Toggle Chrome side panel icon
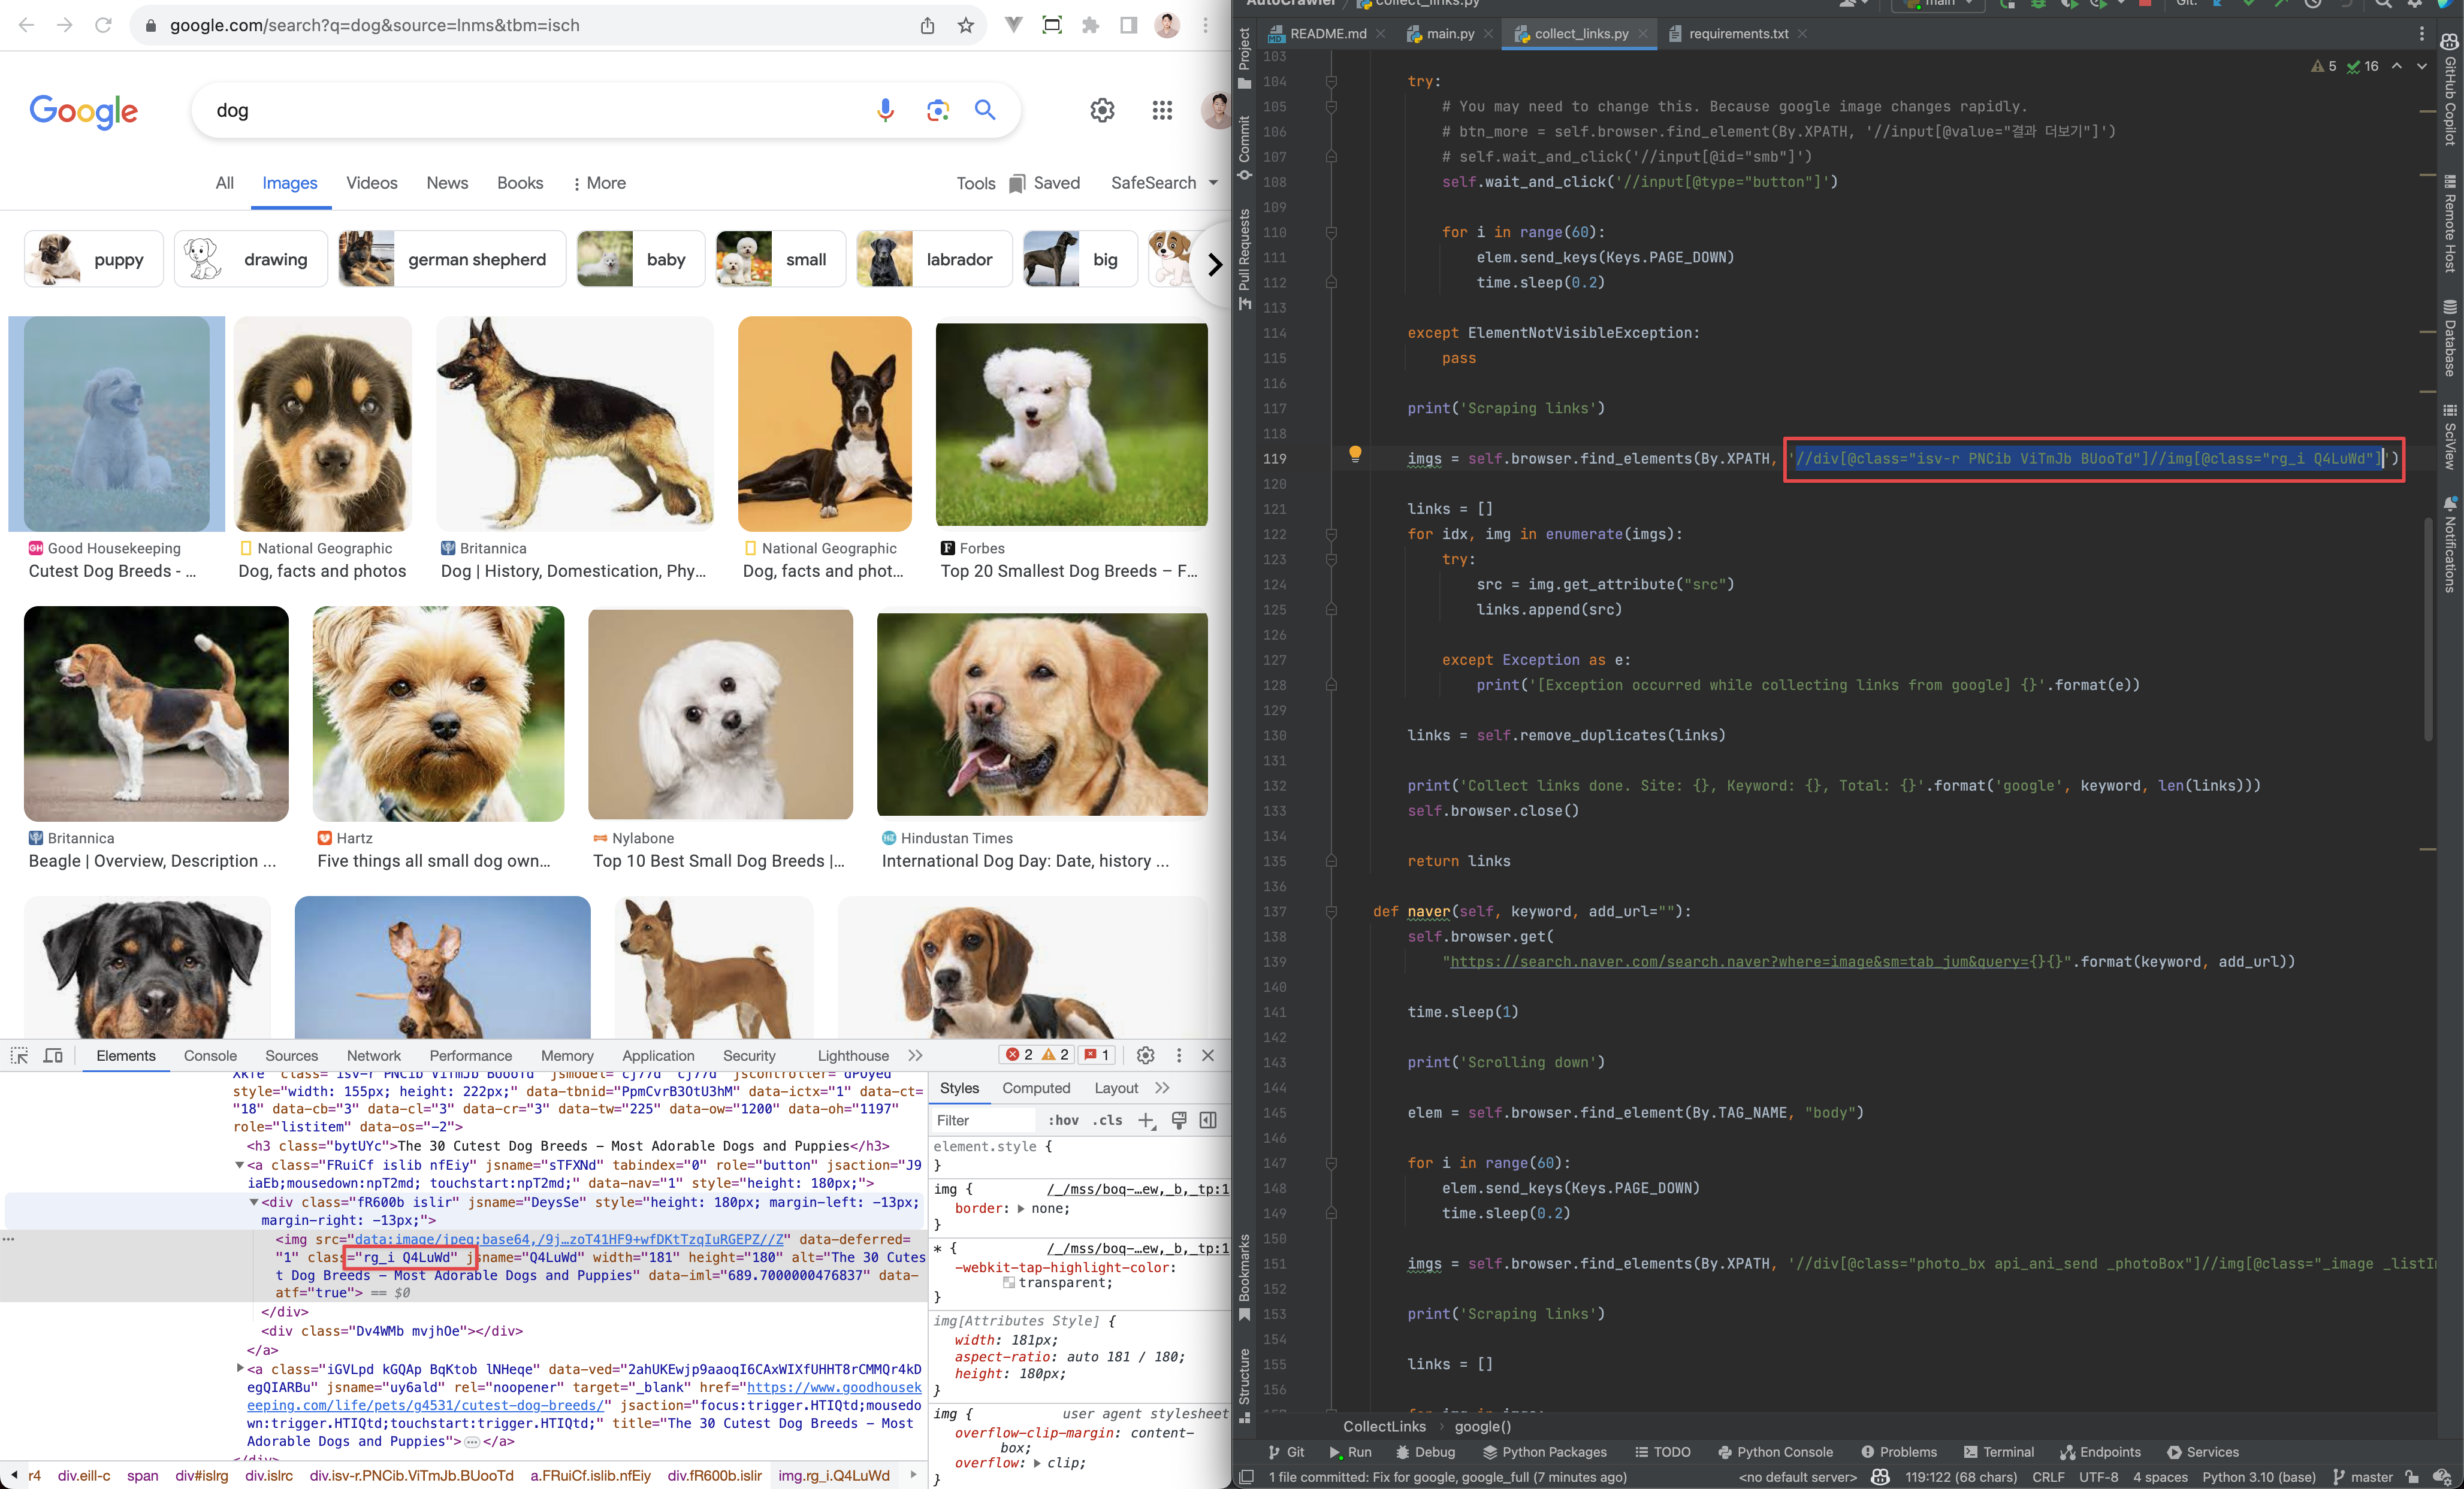The height and width of the screenshot is (1489, 2464). pyautogui.click(x=1128, y=26)
